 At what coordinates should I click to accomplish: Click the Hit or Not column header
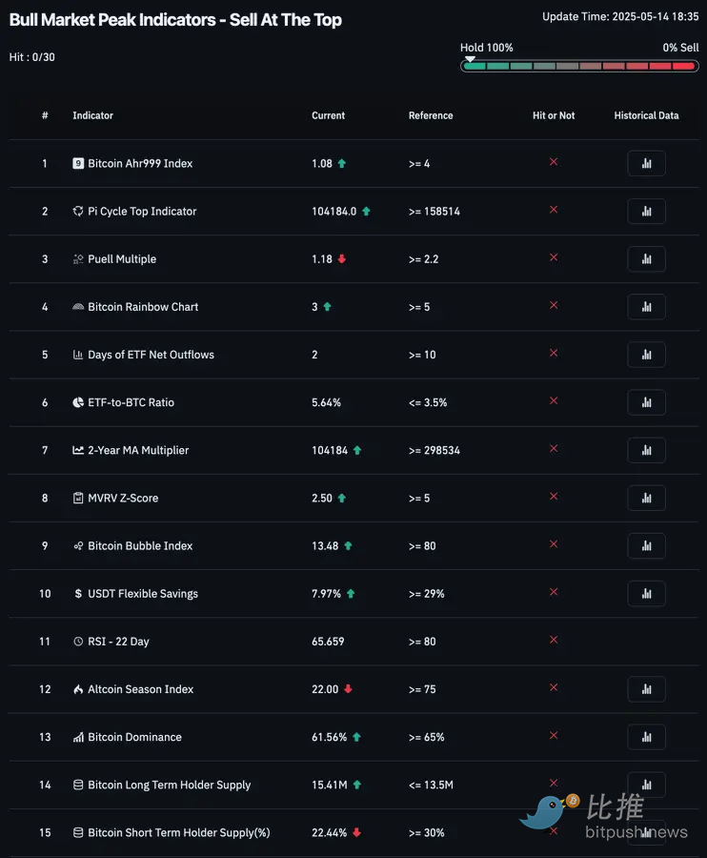tap(554, 115)
